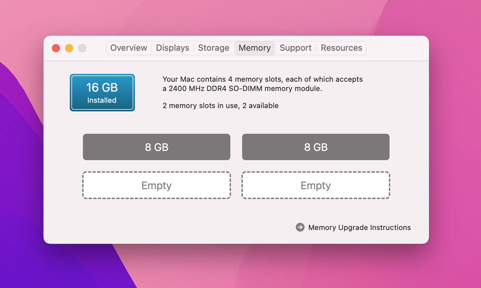The image size is (481, 288).
Task: Click the empty title bar right of Resources
Action: point(396,48)
